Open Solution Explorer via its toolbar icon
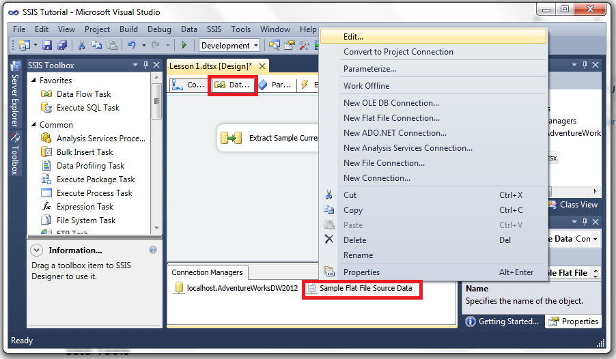Screen dimensions: 616x359 (275, 46)
